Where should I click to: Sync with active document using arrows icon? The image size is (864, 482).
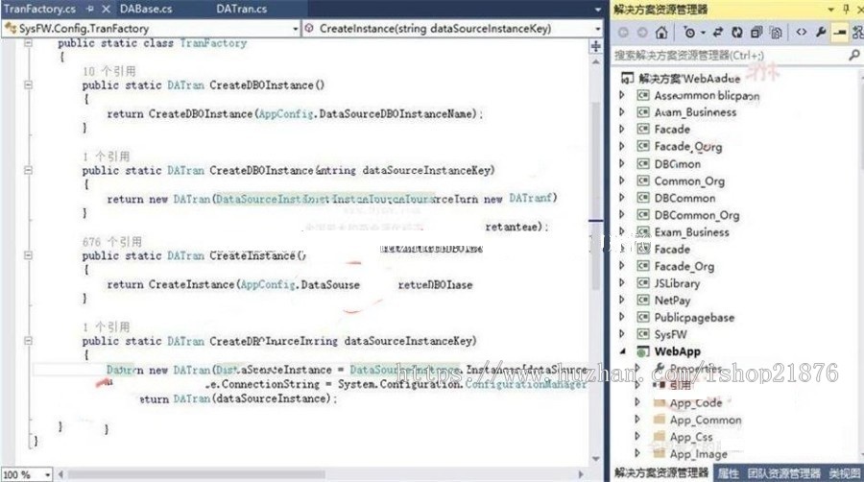pyautogui.click(x=717, y=33)
